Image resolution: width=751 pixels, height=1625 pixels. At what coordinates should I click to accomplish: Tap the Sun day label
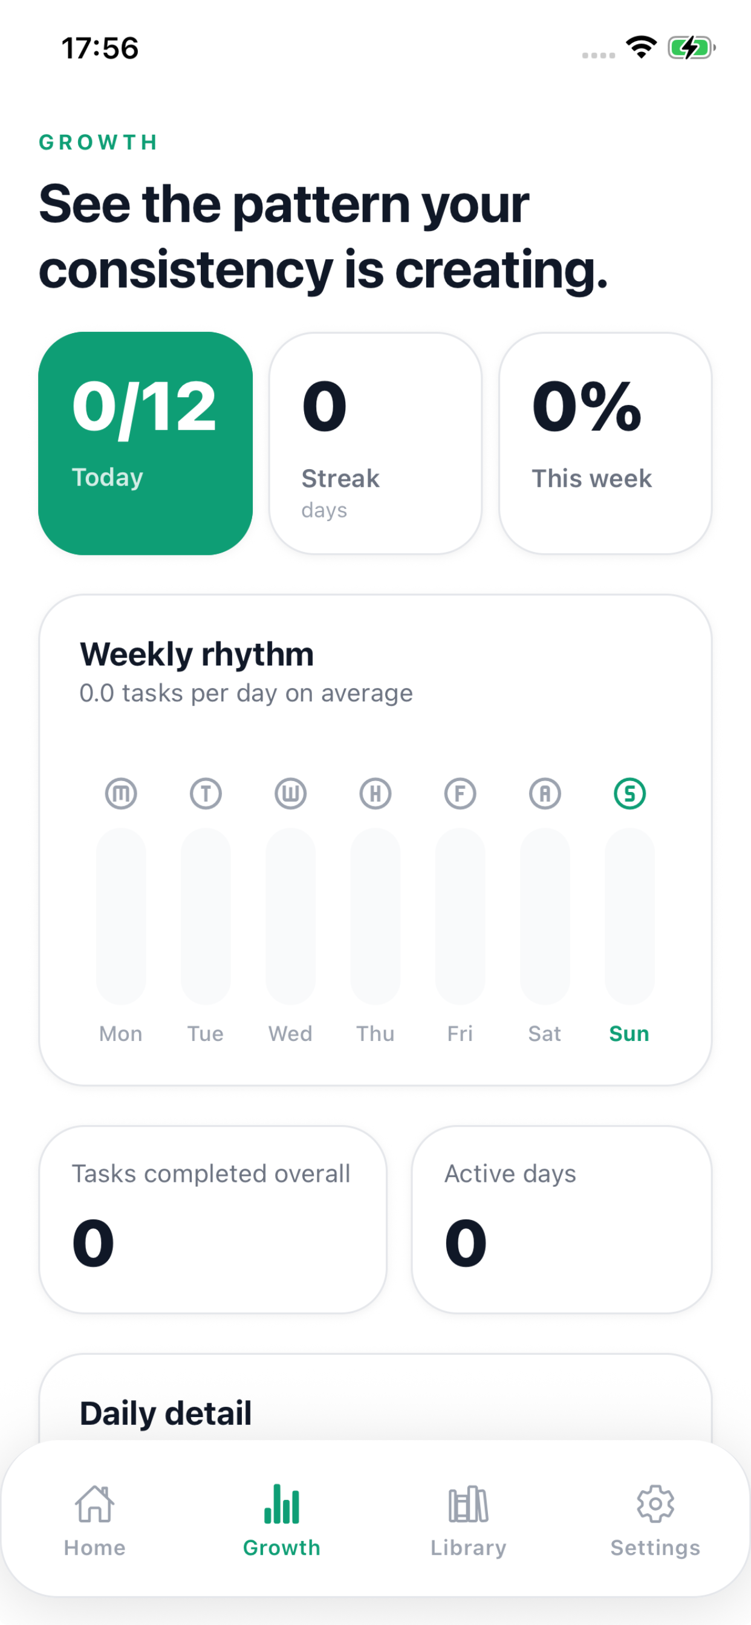pos(629,1033)
